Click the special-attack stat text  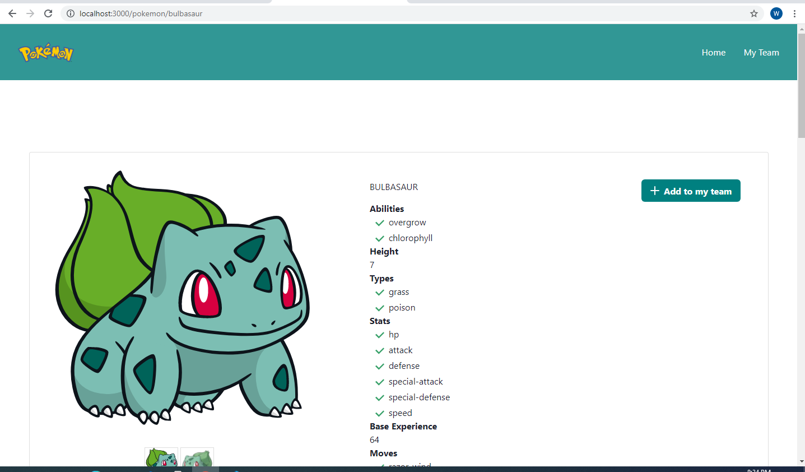click(416, 382)
